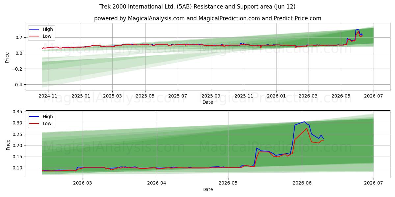Click the '0.30' price tick in bottom chart
This screenshot has width=395, height=197.
pyautogui.click(x=18, y=123)
